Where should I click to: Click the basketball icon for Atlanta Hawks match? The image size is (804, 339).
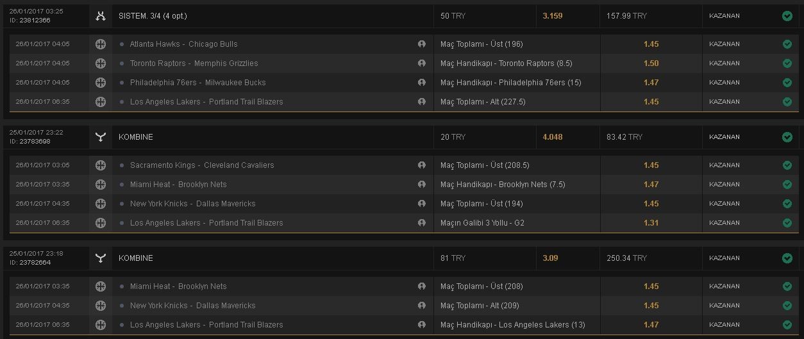click(101, 44)
